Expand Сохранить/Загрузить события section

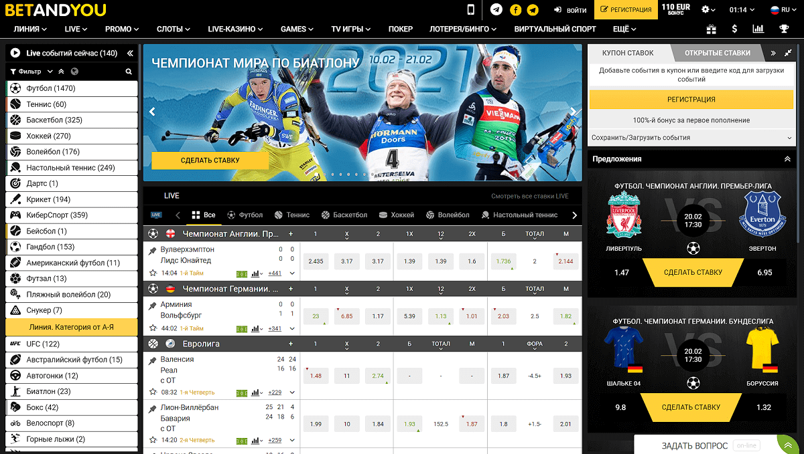pyautogui.click(x=691, y=137)
